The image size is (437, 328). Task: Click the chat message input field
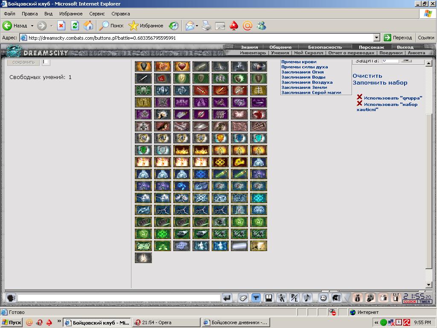click(119, 298)
